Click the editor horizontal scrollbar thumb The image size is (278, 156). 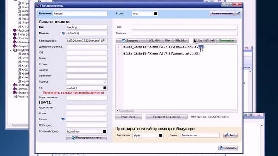pos(126,110)
